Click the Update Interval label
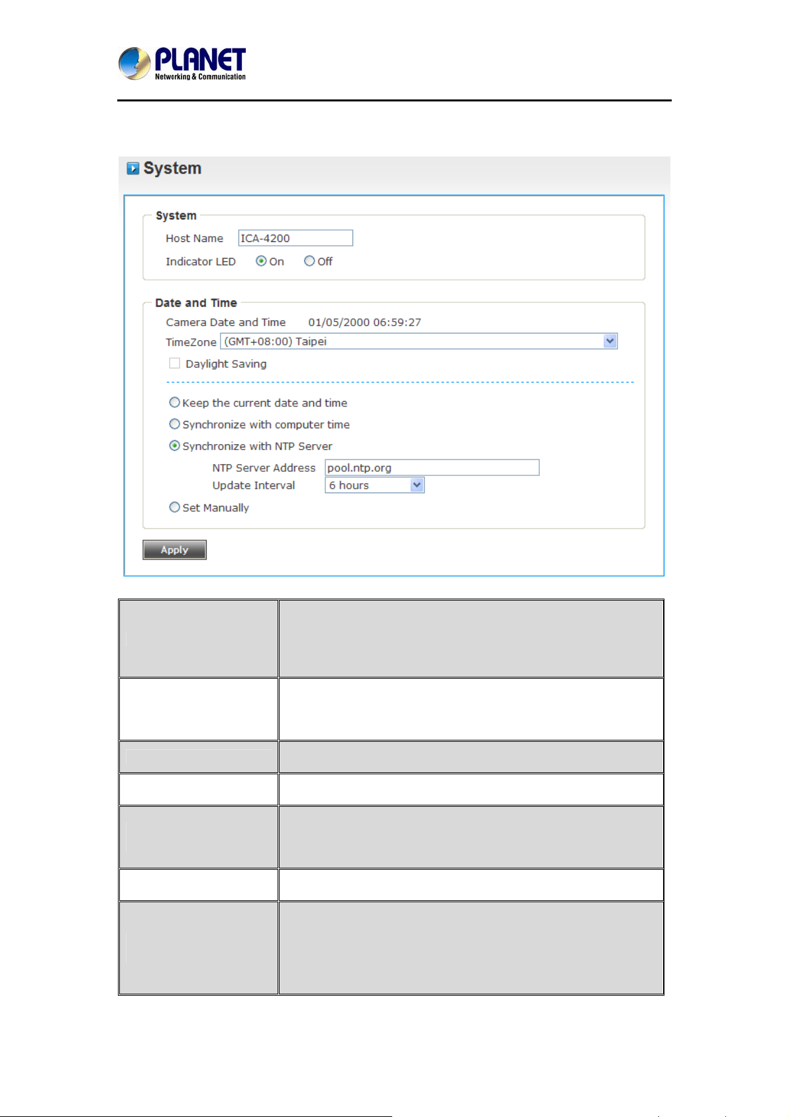The height and width of the screenshot is (1117, 789). click(x=254, y=485)
